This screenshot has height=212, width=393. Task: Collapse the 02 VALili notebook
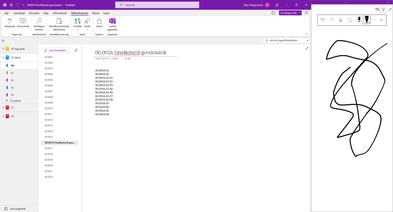tap(3, 57)
